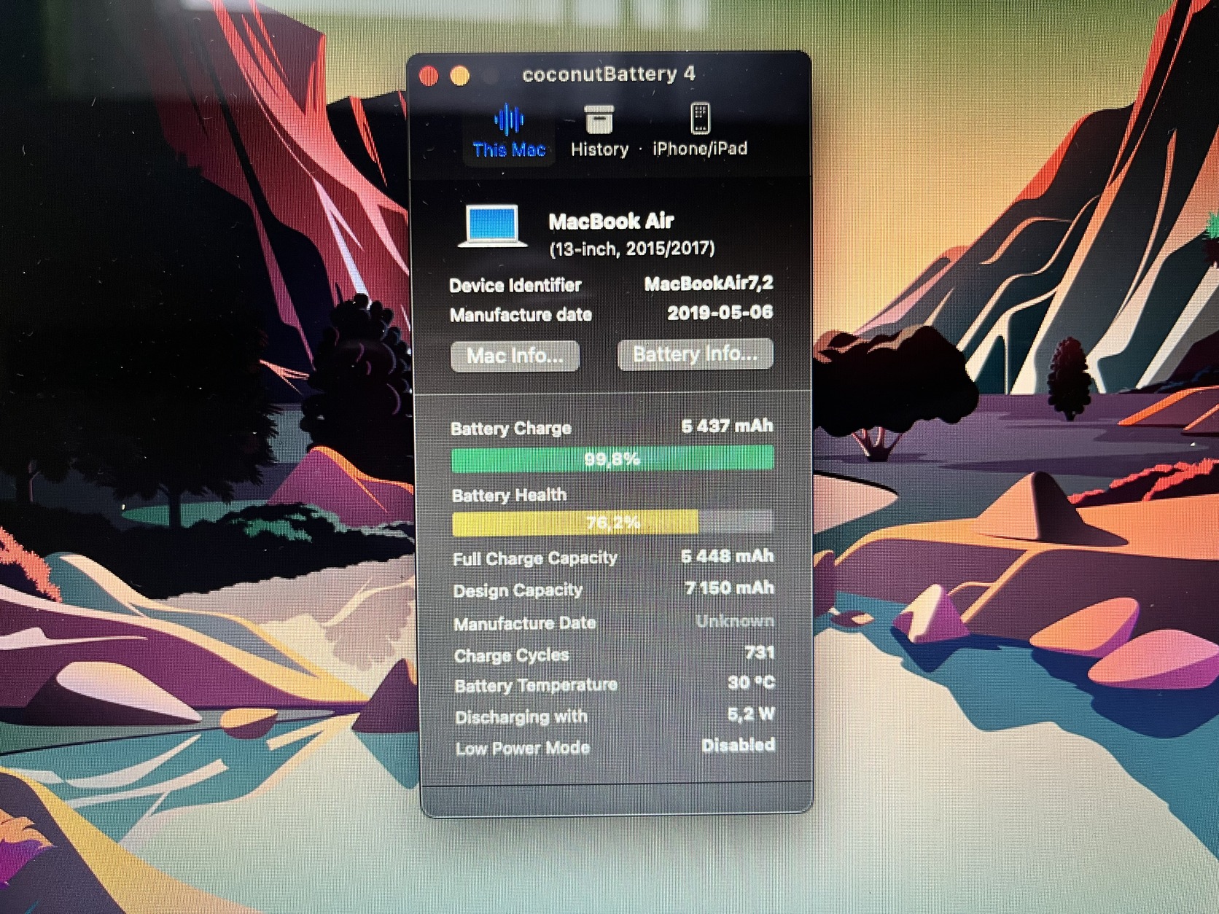
Task: Click the Battery Charge label
Action: 511,428
